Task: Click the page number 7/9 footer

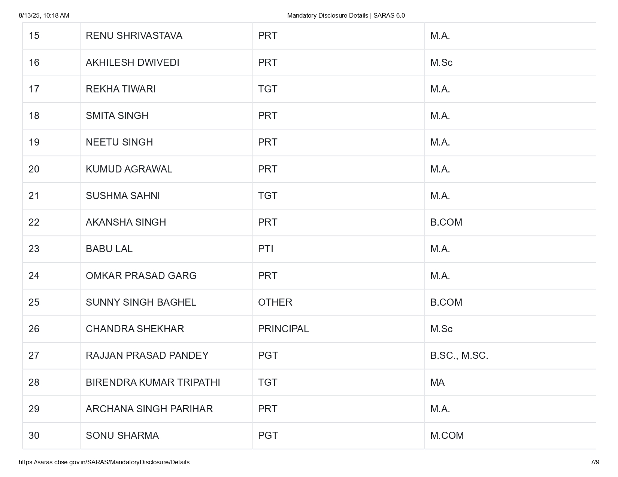Action: click(595, 462)
